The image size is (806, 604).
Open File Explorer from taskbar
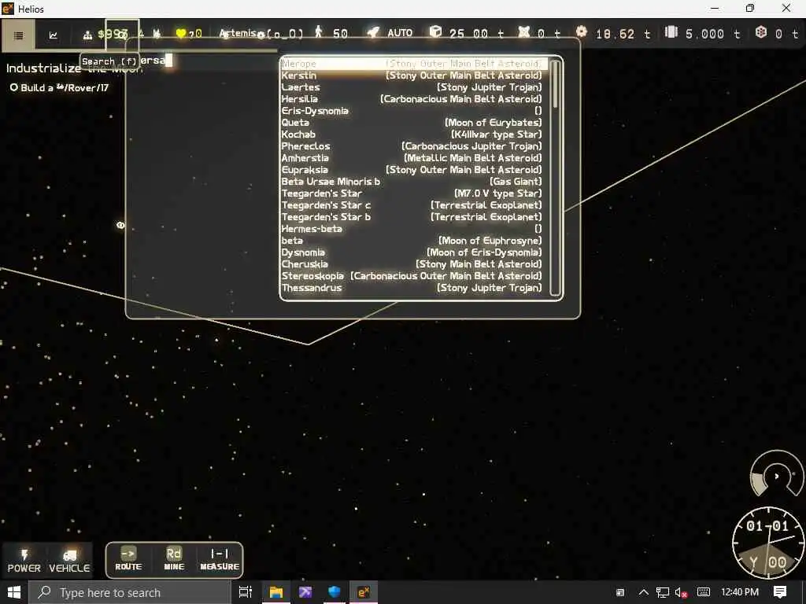(x=276, y=592)
